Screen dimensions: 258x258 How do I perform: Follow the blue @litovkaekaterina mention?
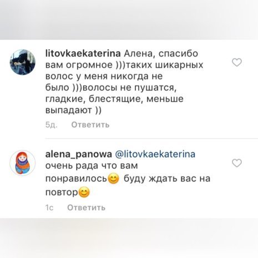tap(155, 154)
